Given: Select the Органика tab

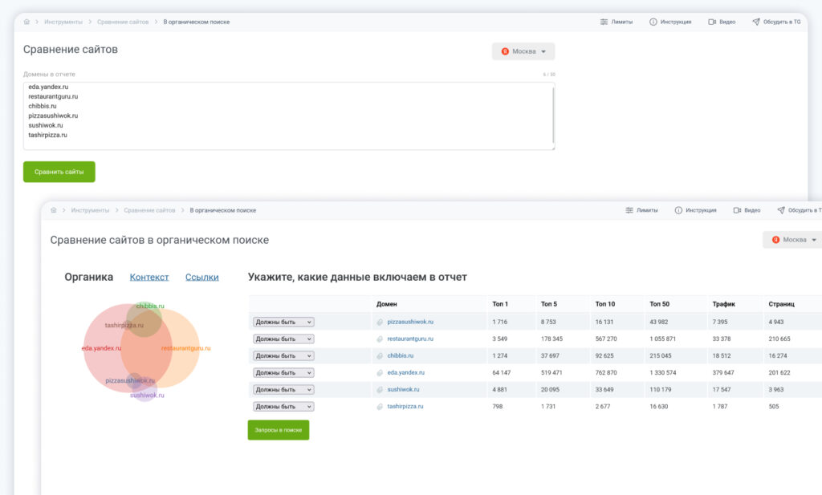Looking at the screenshot, I should point(88,277).
